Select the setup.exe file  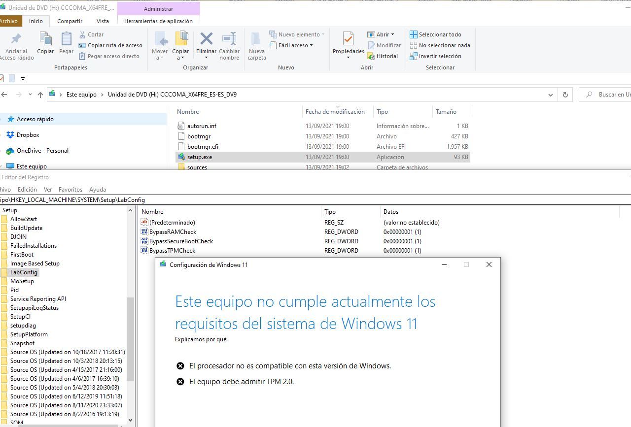tap(200, 157)
